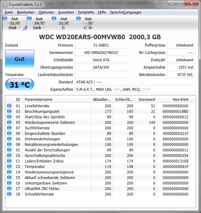
Task: Click the Eigenschaften field with S.M.A.R.T.
Action: pyautogui.click(x=135, y=89)
